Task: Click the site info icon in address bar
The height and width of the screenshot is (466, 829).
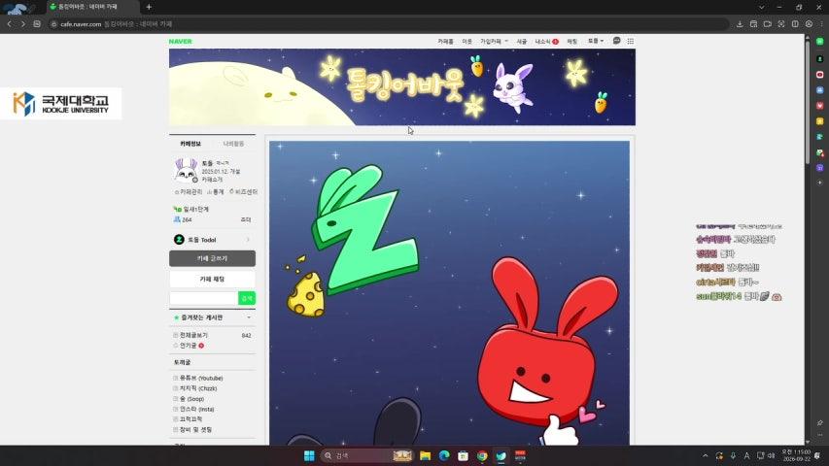Action: (x=53, y=23)
